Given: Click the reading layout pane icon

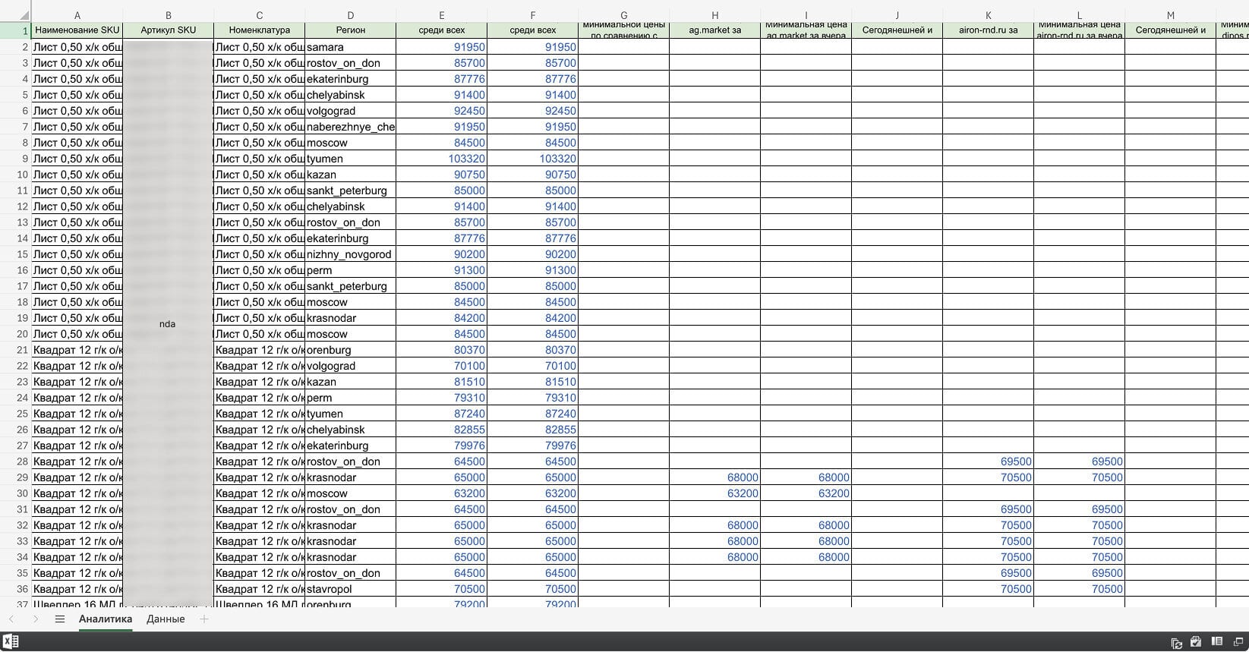Looking at the screenshot, I should coord(1217,642).
